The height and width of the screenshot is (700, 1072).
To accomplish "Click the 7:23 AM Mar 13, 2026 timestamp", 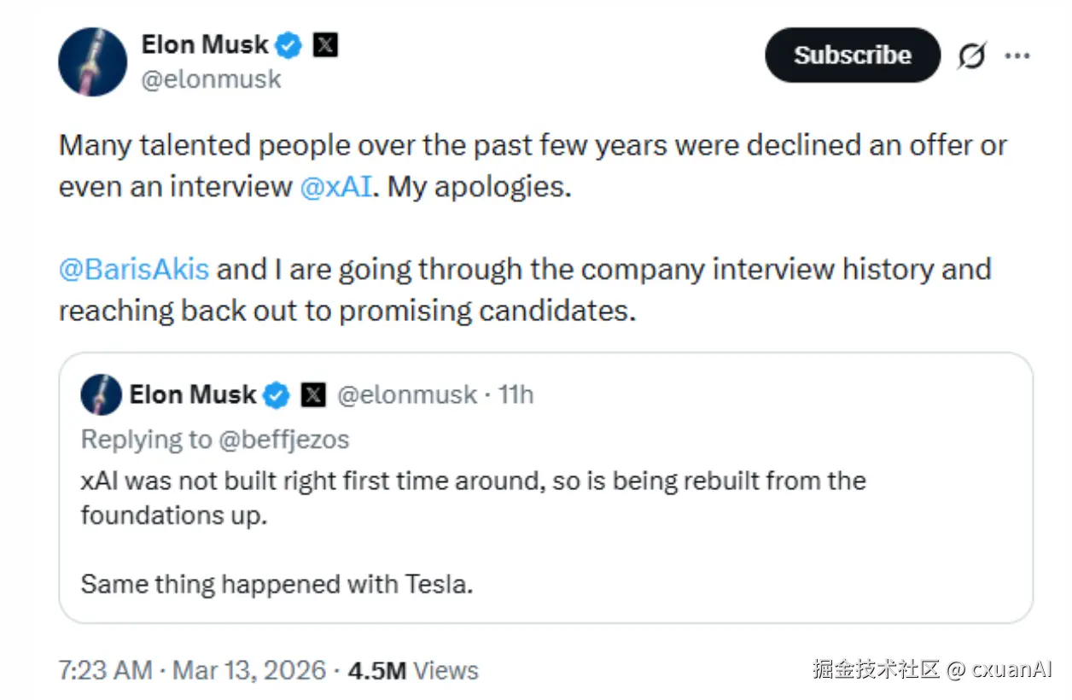I will (x=192, y=670).
